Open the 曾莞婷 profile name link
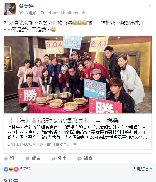The image size is (156, 182). click(x=26, y=6)
